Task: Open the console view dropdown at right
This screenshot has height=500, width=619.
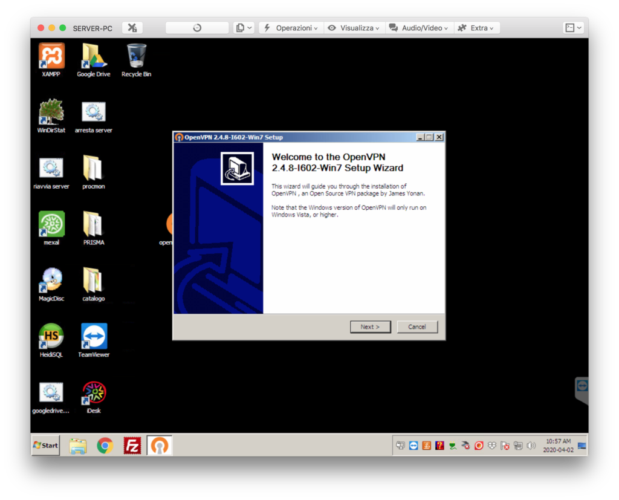Action: (x=573, y=28)
